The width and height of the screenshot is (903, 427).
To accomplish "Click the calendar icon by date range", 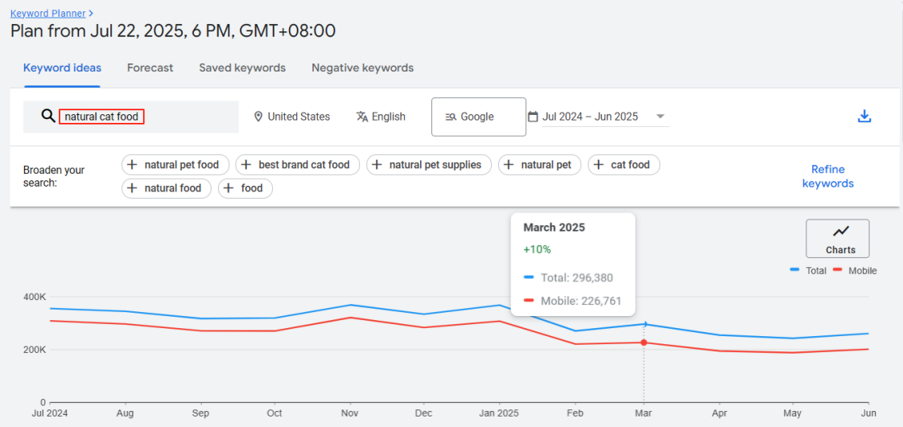I will [533, 117].
